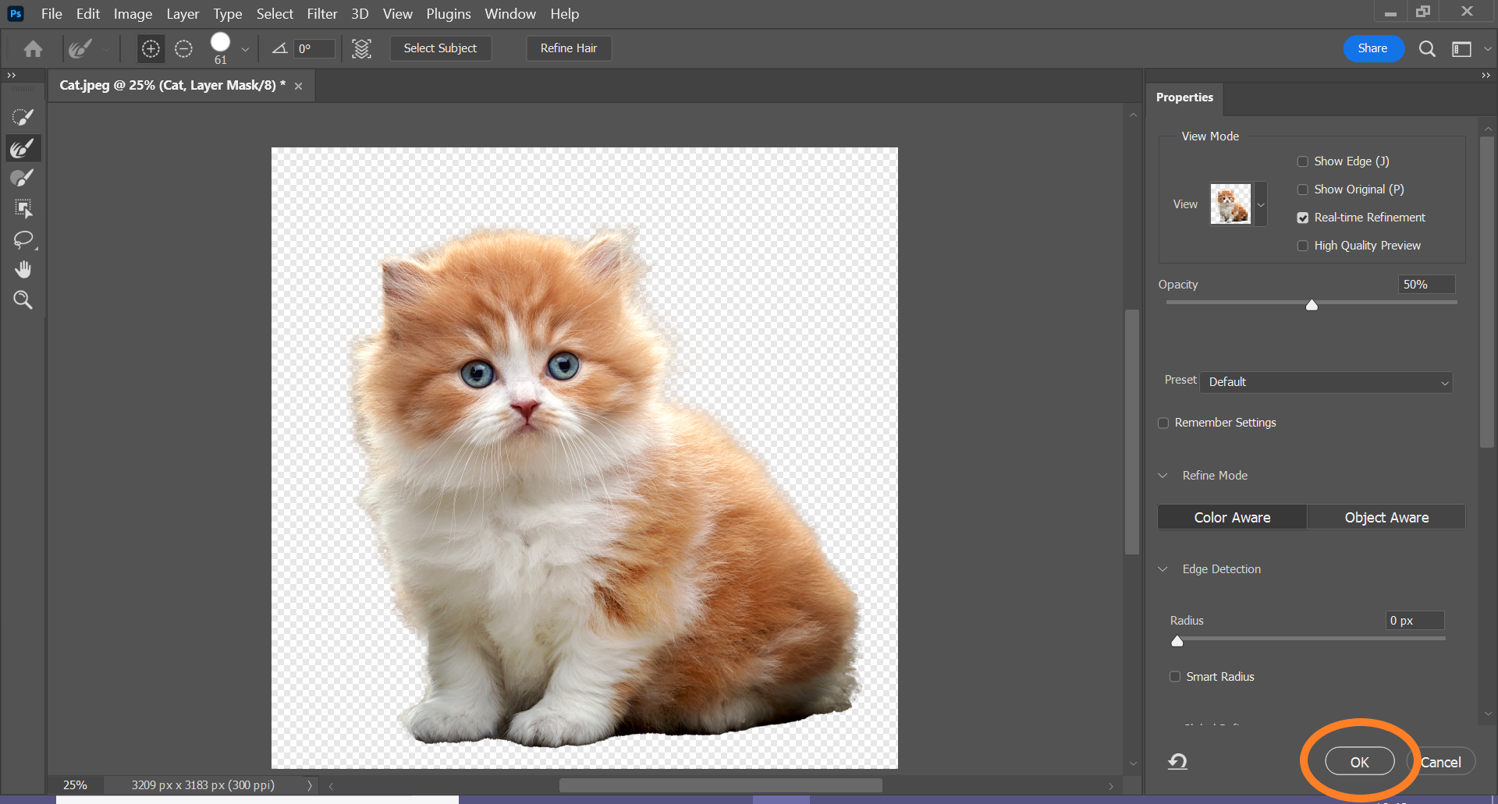Click the Select Subject button
The width and height of the screenshot is (1498, 804).
440,48
